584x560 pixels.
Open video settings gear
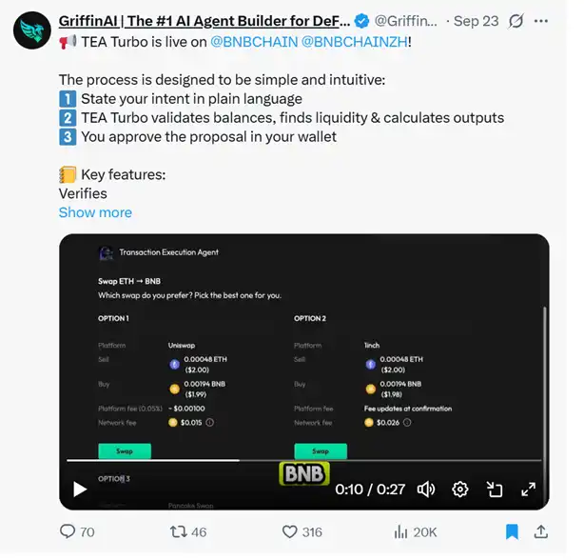click(x=460, y=489)
